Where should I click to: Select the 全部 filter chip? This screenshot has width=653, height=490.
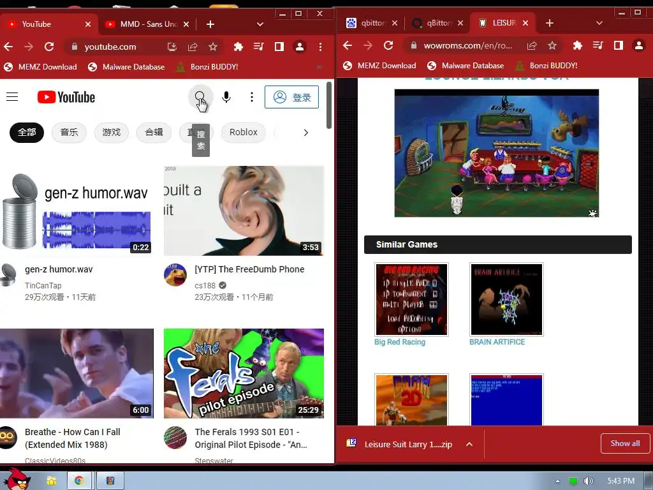pyautogui.click(x=27, y=133)
